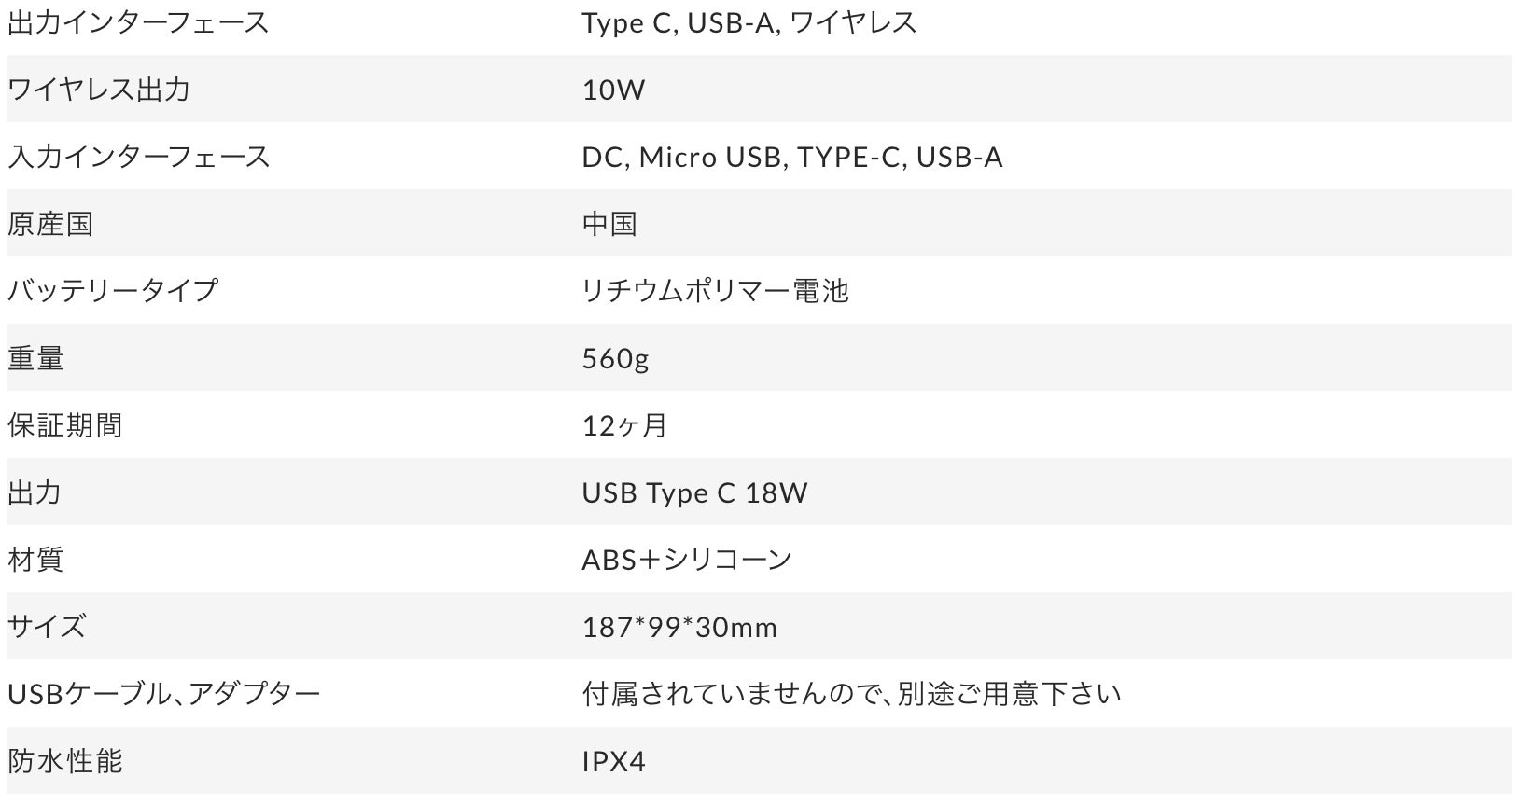1525x804 pixels.
Task: Select the 'Type C, USB-A, ワイヤレス' value
Action: [749, 22]
